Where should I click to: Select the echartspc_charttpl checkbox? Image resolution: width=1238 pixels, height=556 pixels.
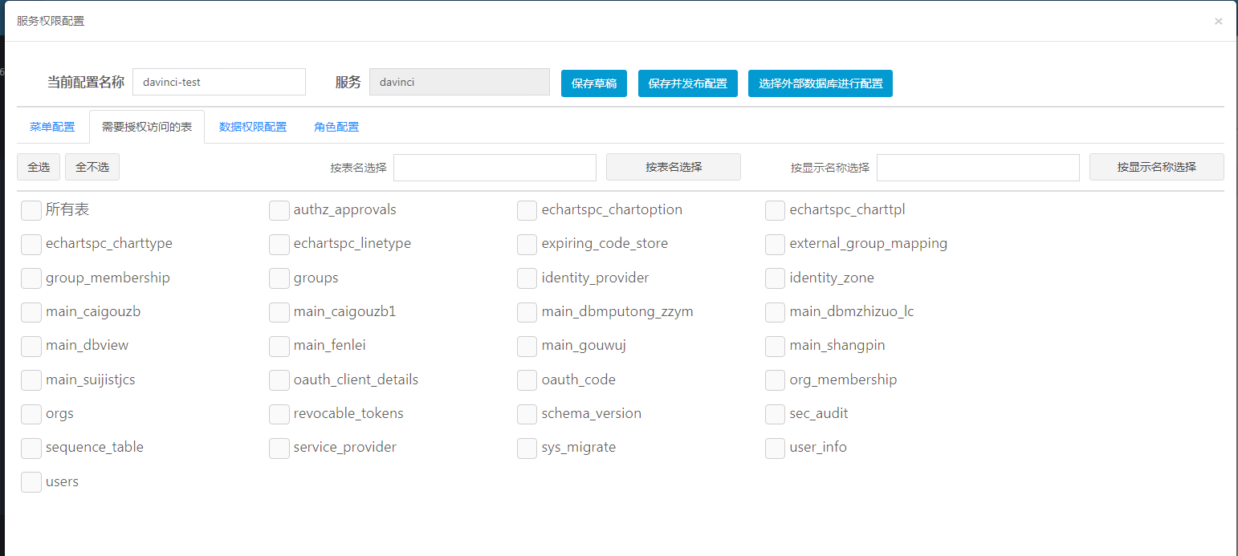[x=776, y=210]
